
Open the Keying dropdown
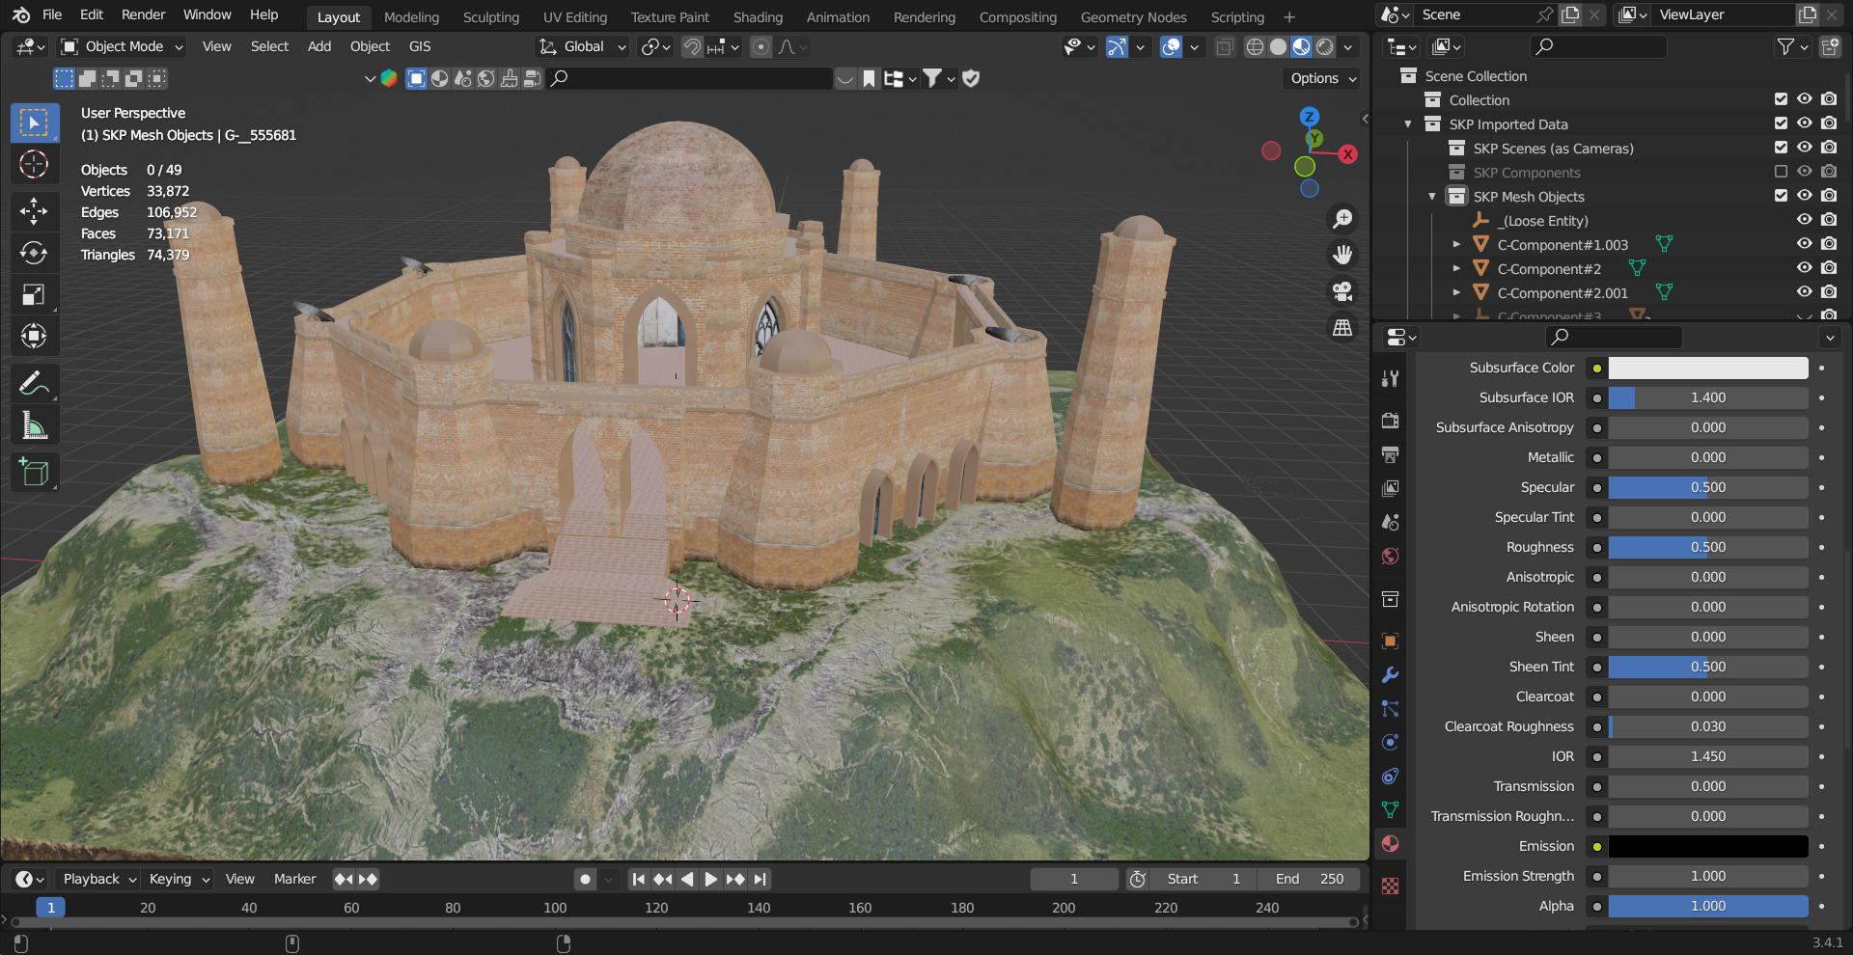pyautogui.click(x=180, y=879)
